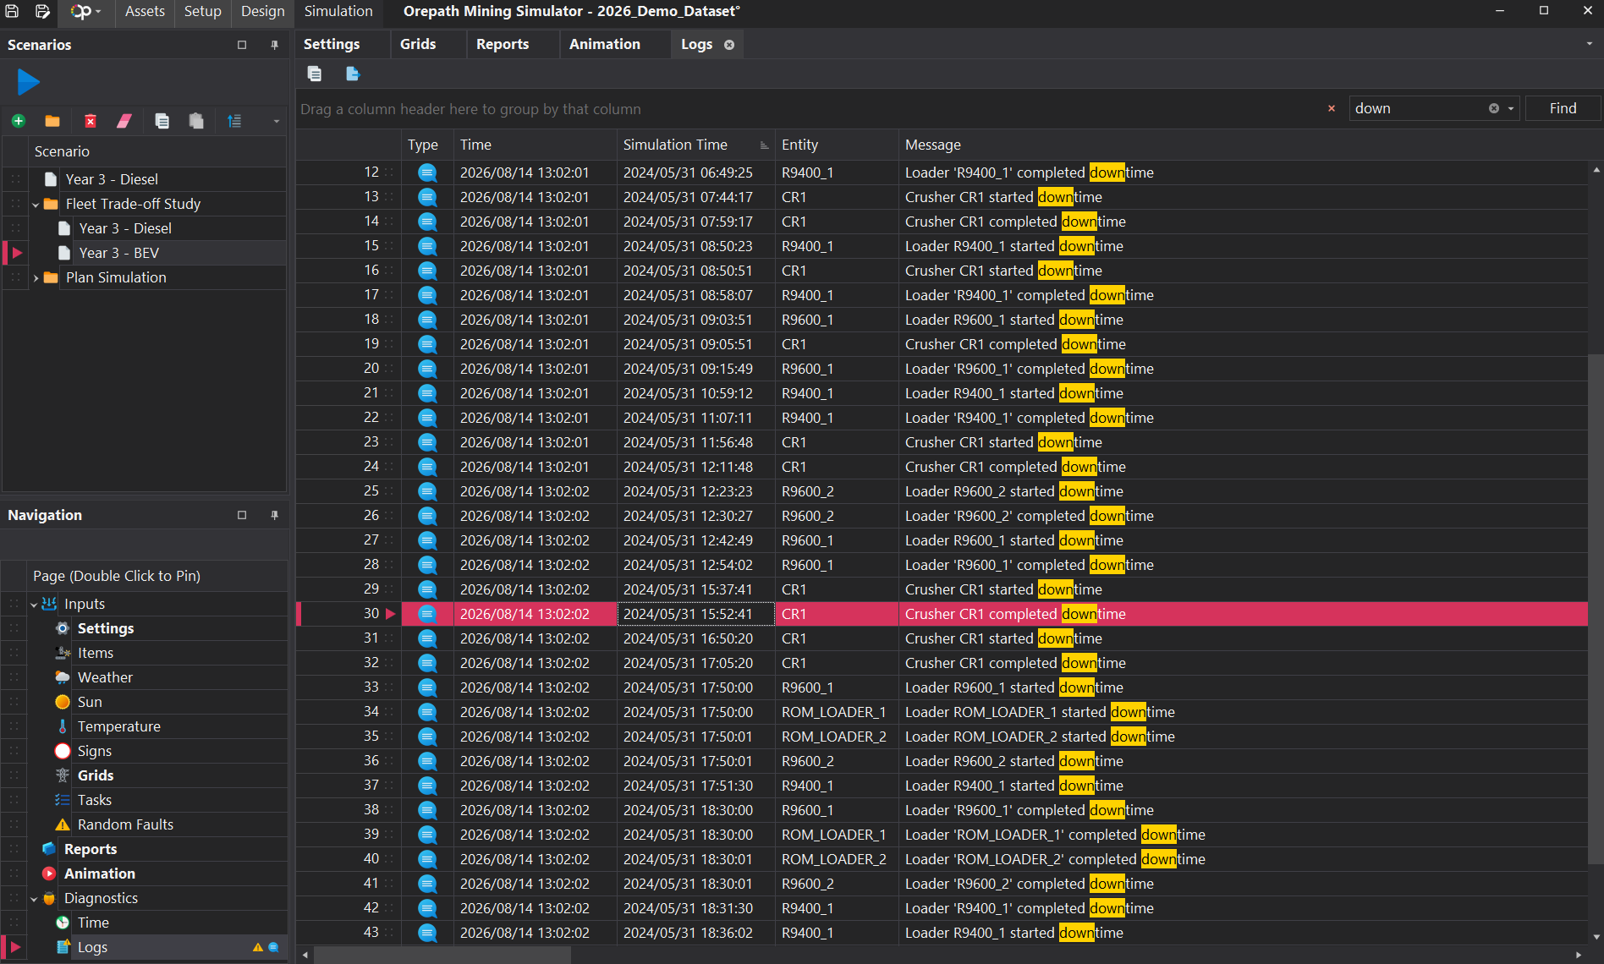Pin the Scenarios panel
The image size is (1604, 964).
[x=274, y=45]
